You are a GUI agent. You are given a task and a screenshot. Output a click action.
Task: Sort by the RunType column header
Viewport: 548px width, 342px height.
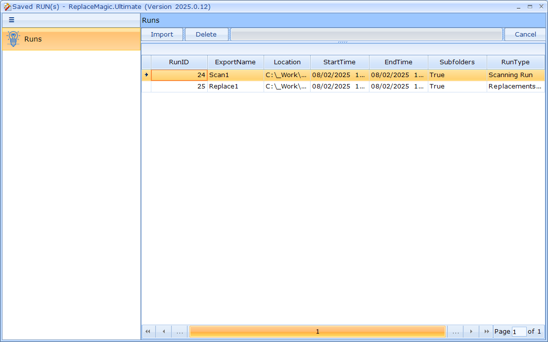click(515, 62)
